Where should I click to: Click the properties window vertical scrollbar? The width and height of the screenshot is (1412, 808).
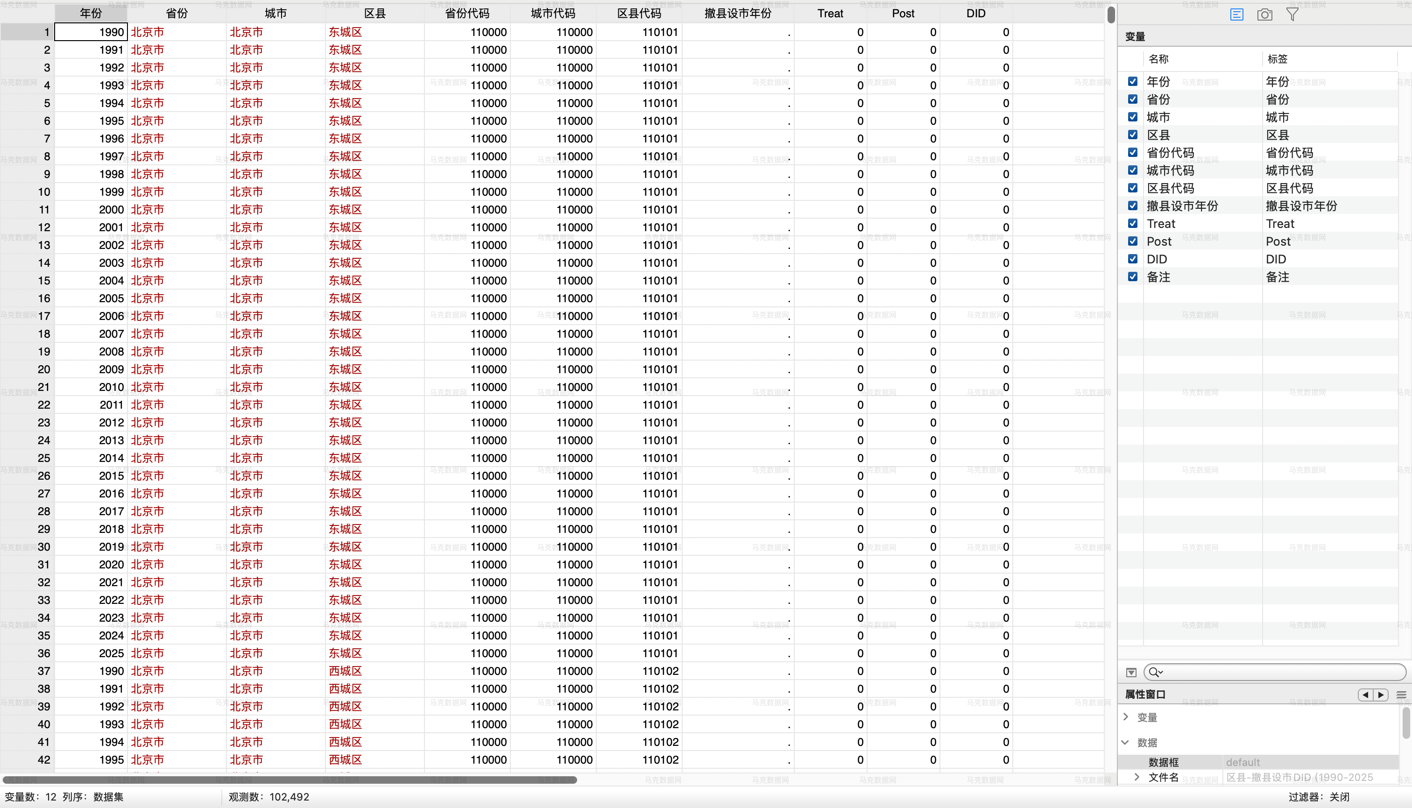tap(1406, 723)
